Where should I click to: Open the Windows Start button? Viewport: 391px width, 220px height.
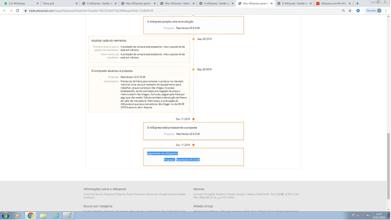click(x=5, y=216)
